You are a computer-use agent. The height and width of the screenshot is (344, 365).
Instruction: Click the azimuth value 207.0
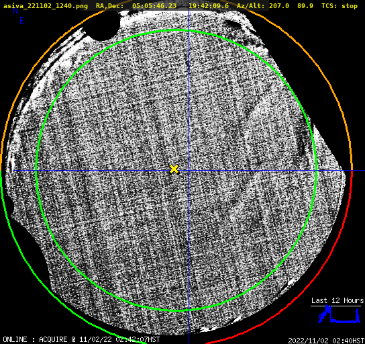279,6
